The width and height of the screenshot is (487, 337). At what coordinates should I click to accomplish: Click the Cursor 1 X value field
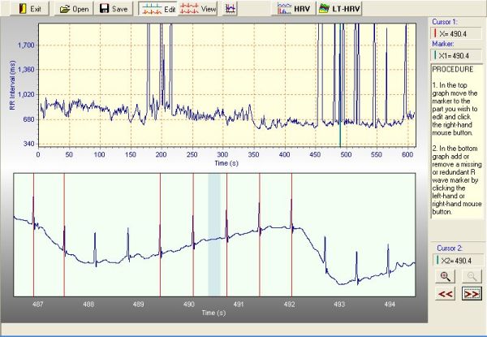[457, 33]
